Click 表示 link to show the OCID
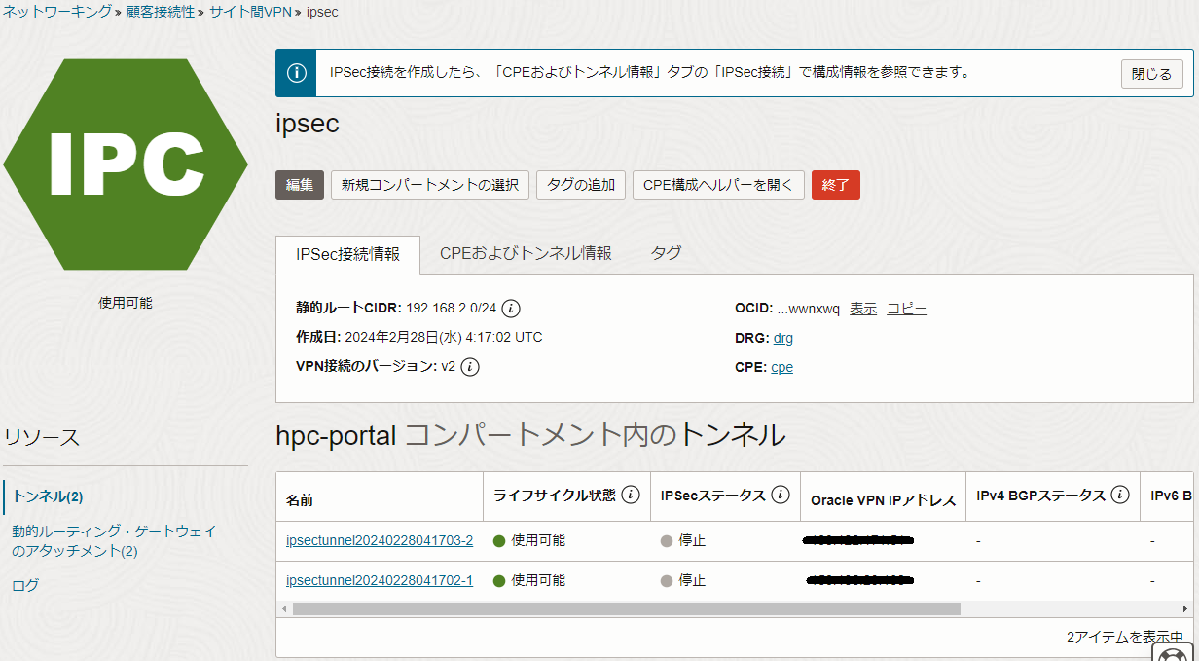Screen dimensions: 1199x661 862,309
